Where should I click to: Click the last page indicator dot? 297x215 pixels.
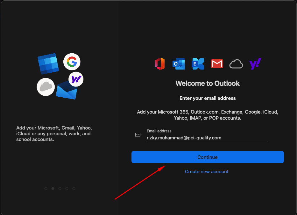pos(74,189)
